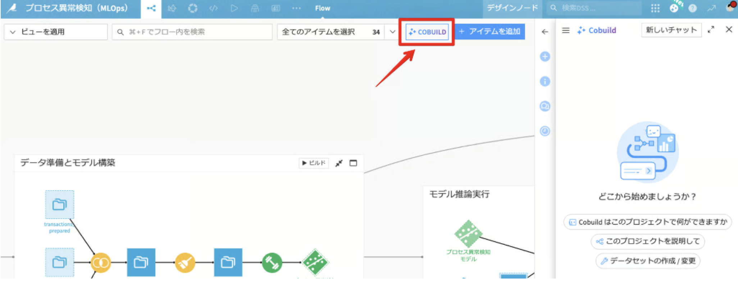Start a 新しいチャット in Cobuild
738x285 pixels.
point(671,30)
